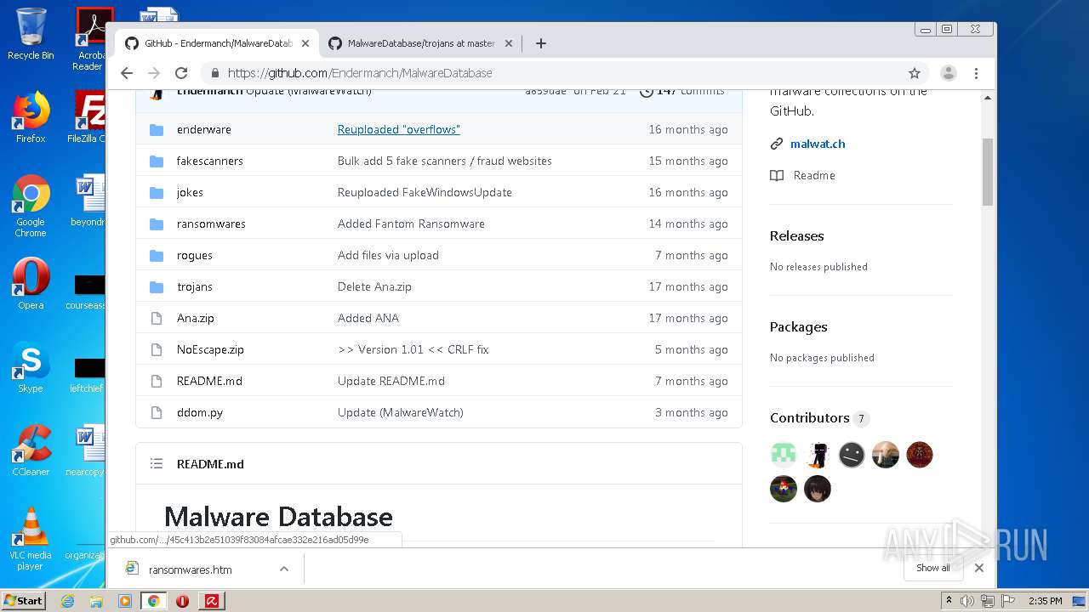The height and width of the screenshot is (612, 1089).
Task: Click the Opera taskbar icon
Action: click(x=182, y=601)
